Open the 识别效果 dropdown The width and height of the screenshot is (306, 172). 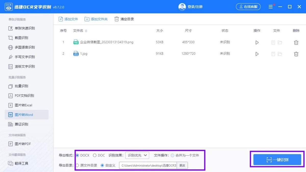pos(137,155)
